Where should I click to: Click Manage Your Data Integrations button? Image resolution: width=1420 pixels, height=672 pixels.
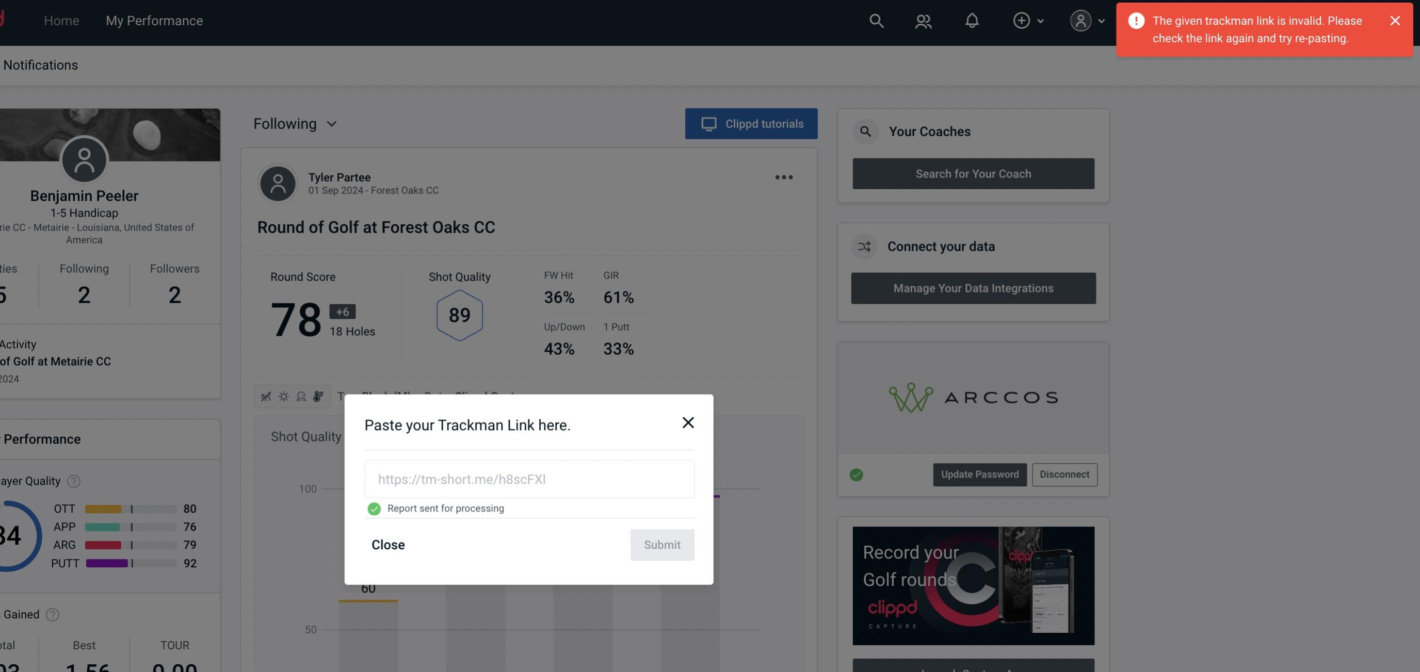[x=974, y=288]
